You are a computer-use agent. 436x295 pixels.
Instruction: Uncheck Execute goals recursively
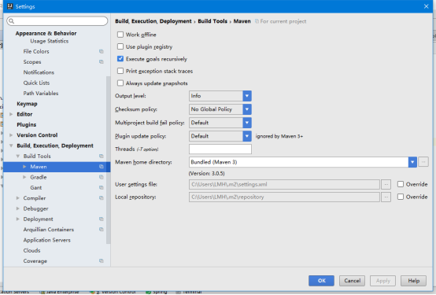pyautogui.click(x=120, y=59)
